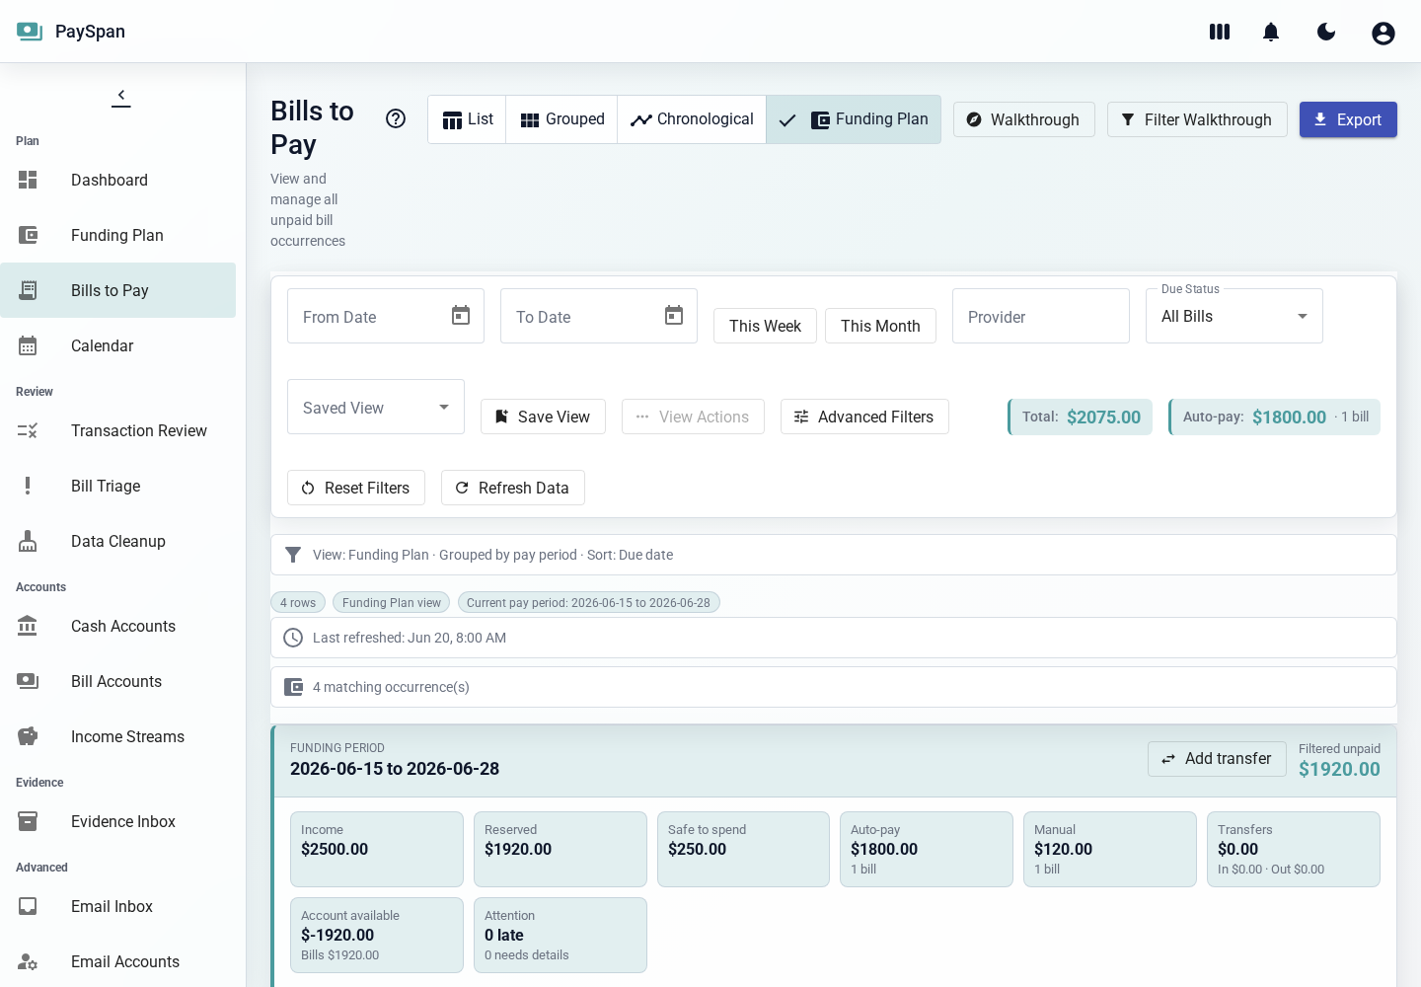The image size is (1421, 987).
Task: Focus the From Date field
Action: [x=386, y=316]
